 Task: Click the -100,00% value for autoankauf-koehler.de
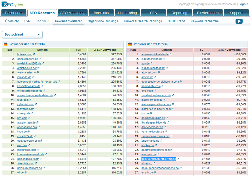click(240, 54)
